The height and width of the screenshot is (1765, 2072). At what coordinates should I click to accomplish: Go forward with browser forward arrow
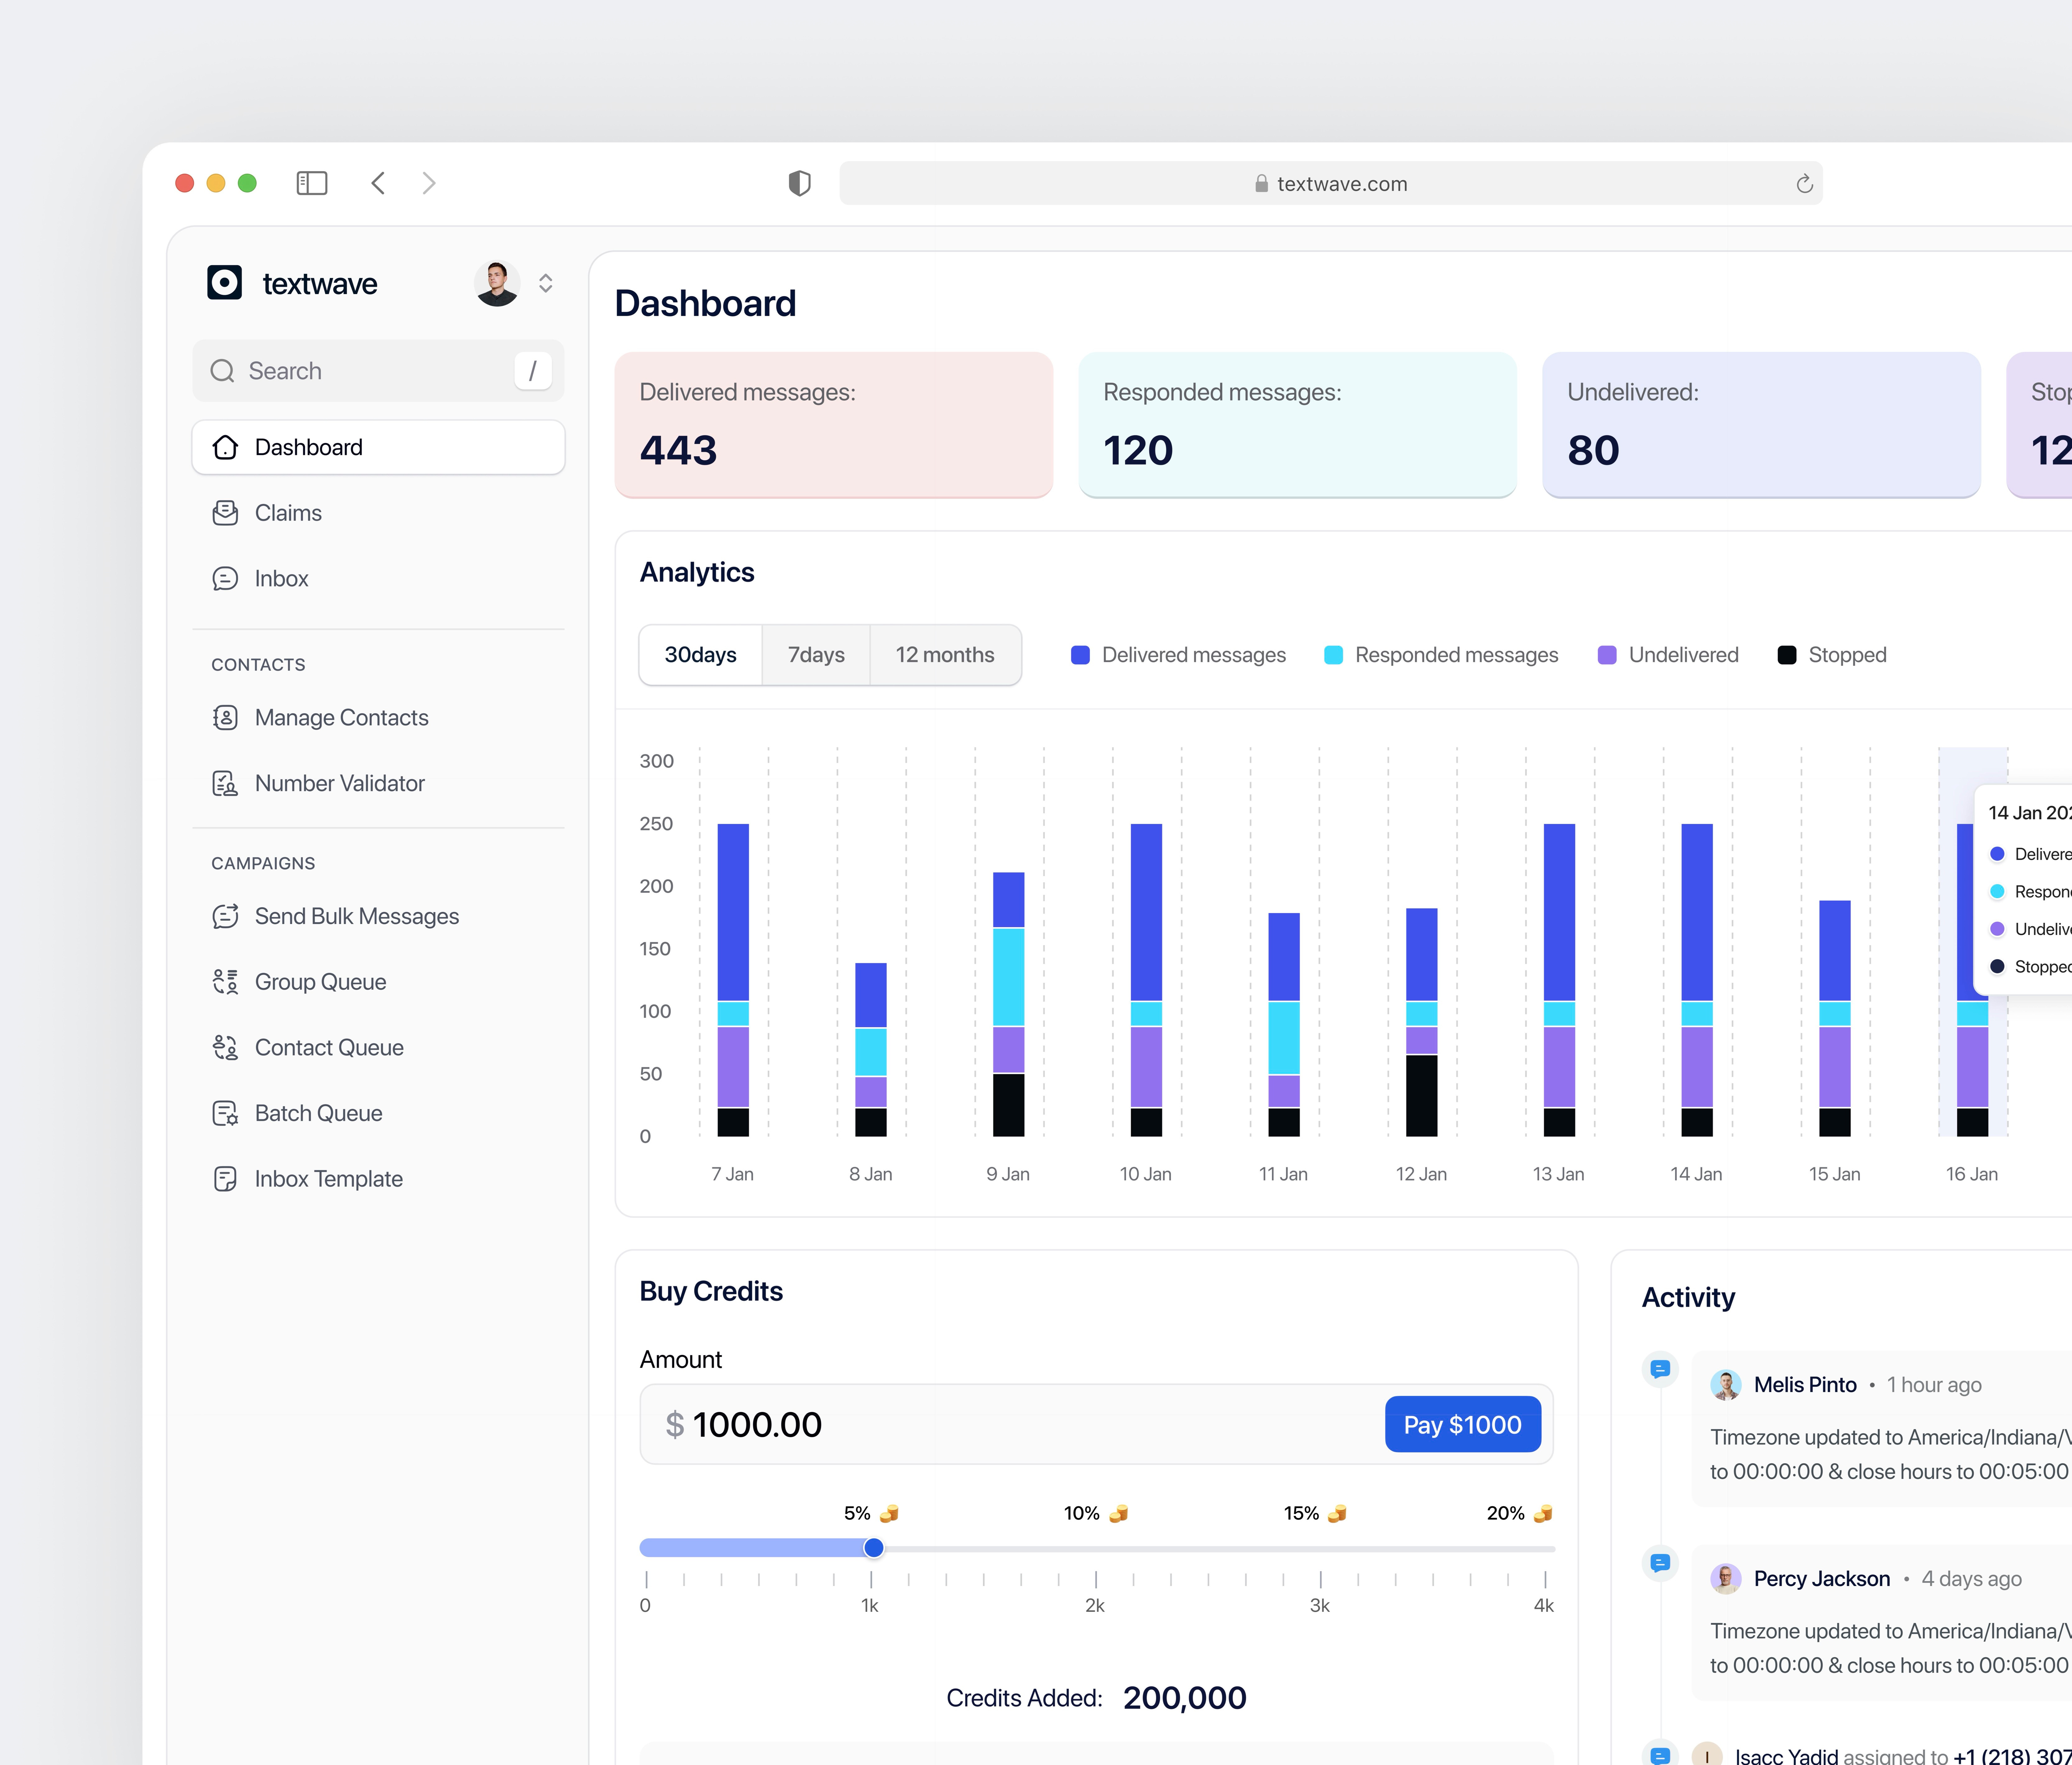[429, 183]
